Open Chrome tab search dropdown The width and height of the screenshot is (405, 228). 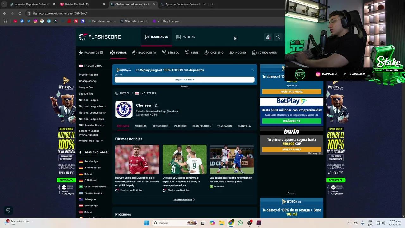(4, 4)
